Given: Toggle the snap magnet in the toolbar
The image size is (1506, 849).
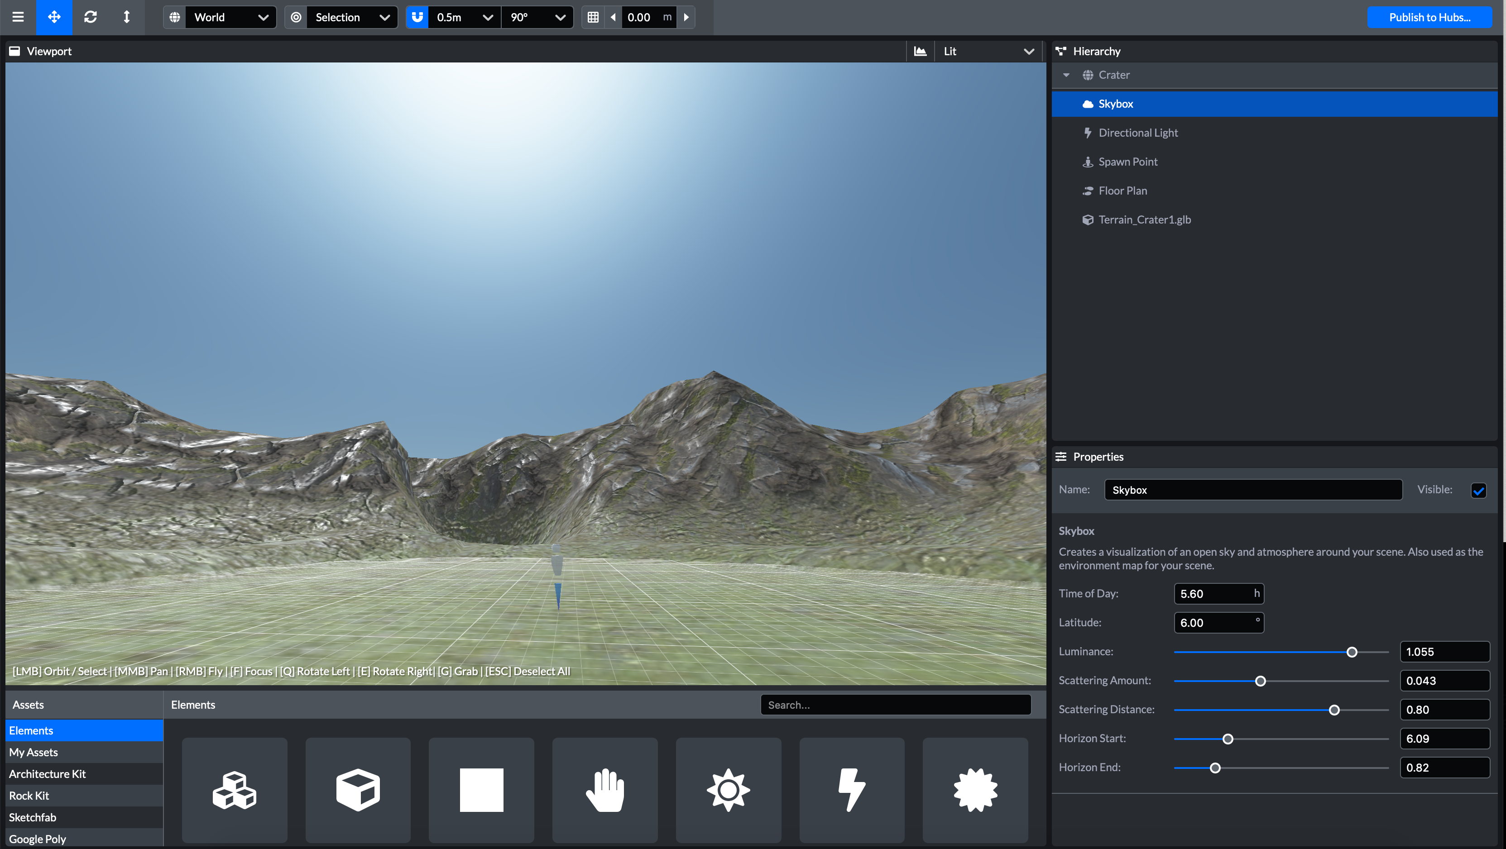Looking at the screenshot, I should 417,17.
